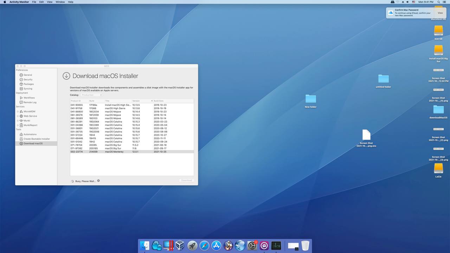Select macOS Mojave 10.14.4 row

point(132,111)
